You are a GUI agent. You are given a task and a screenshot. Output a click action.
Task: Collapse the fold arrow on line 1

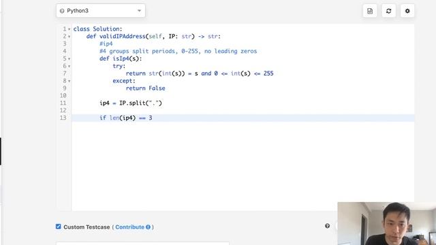tap(69, 29)
